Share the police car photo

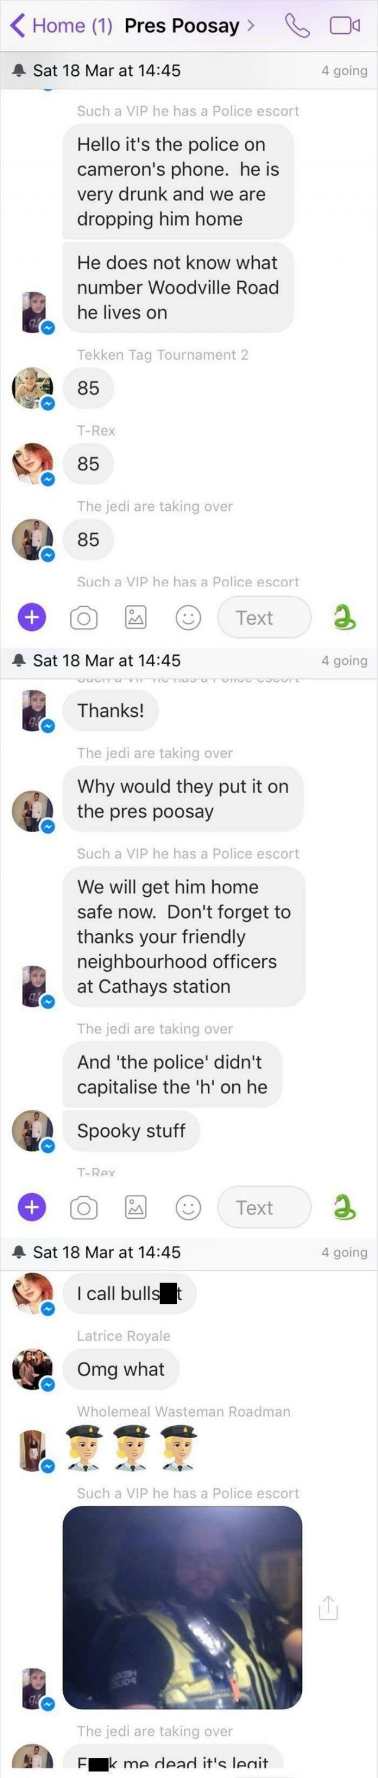(328, 1608)
